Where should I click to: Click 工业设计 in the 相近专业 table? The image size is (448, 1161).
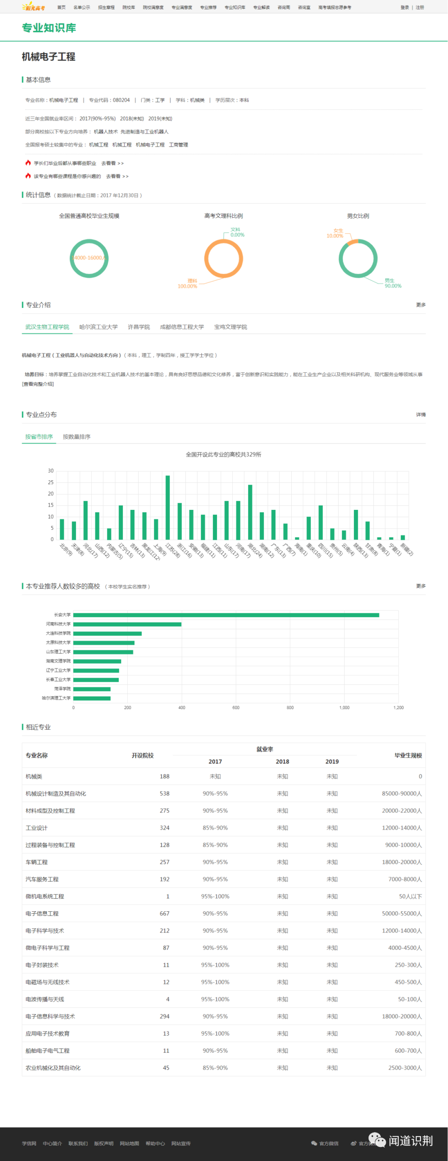(37, 827)
